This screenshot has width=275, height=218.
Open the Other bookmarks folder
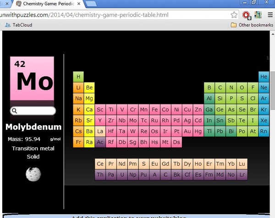[252, 25]
